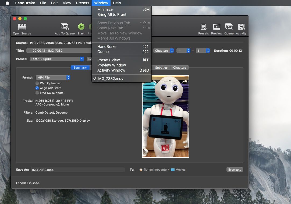Click the Source info text IMG_7382

(x=61, y=43)
